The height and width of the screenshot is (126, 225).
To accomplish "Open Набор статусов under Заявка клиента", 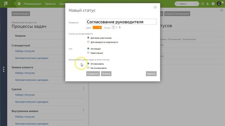I will [25, 73].
